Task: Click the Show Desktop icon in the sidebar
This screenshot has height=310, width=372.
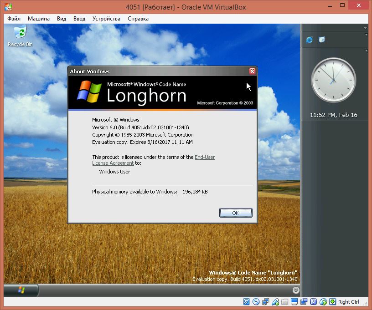Action: pyautogui.click(x=322, y=39)
